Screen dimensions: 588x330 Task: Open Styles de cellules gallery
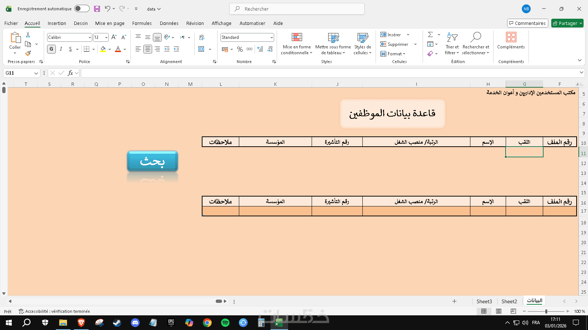363,44
